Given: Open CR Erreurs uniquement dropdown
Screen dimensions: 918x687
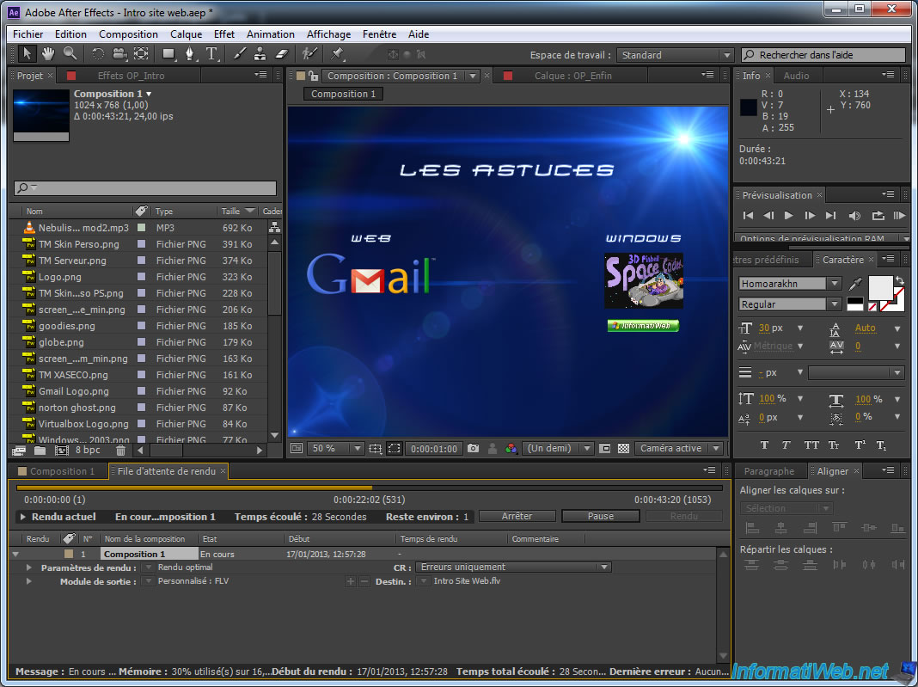Looking at the screenshot, I should pos(513,567).
